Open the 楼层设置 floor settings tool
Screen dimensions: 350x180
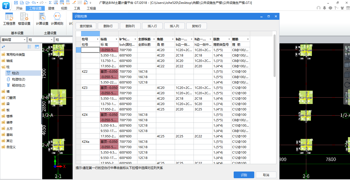click(24, 20)
